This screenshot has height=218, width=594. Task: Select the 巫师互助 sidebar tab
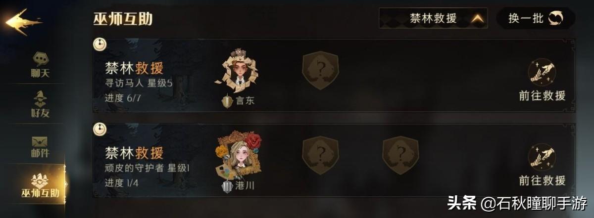40,185
